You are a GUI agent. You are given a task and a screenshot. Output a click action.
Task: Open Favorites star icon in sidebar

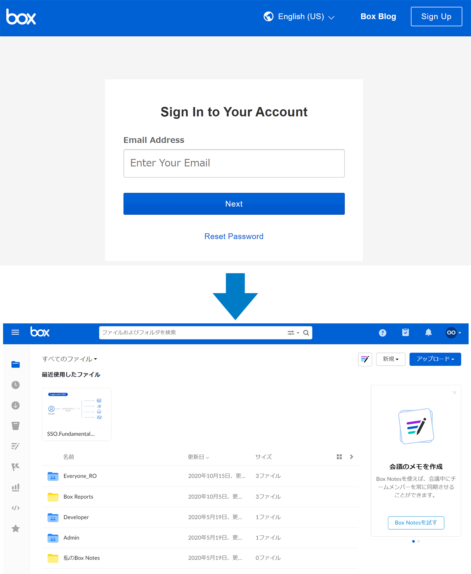pos(15,529)
